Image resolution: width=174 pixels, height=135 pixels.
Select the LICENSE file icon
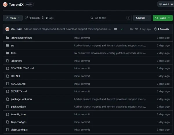[8, 76]
